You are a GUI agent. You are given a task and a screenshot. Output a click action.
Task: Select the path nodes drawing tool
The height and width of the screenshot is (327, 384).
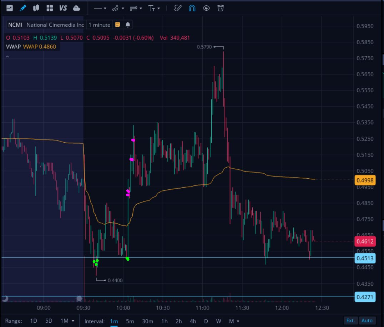coord(115,8)
